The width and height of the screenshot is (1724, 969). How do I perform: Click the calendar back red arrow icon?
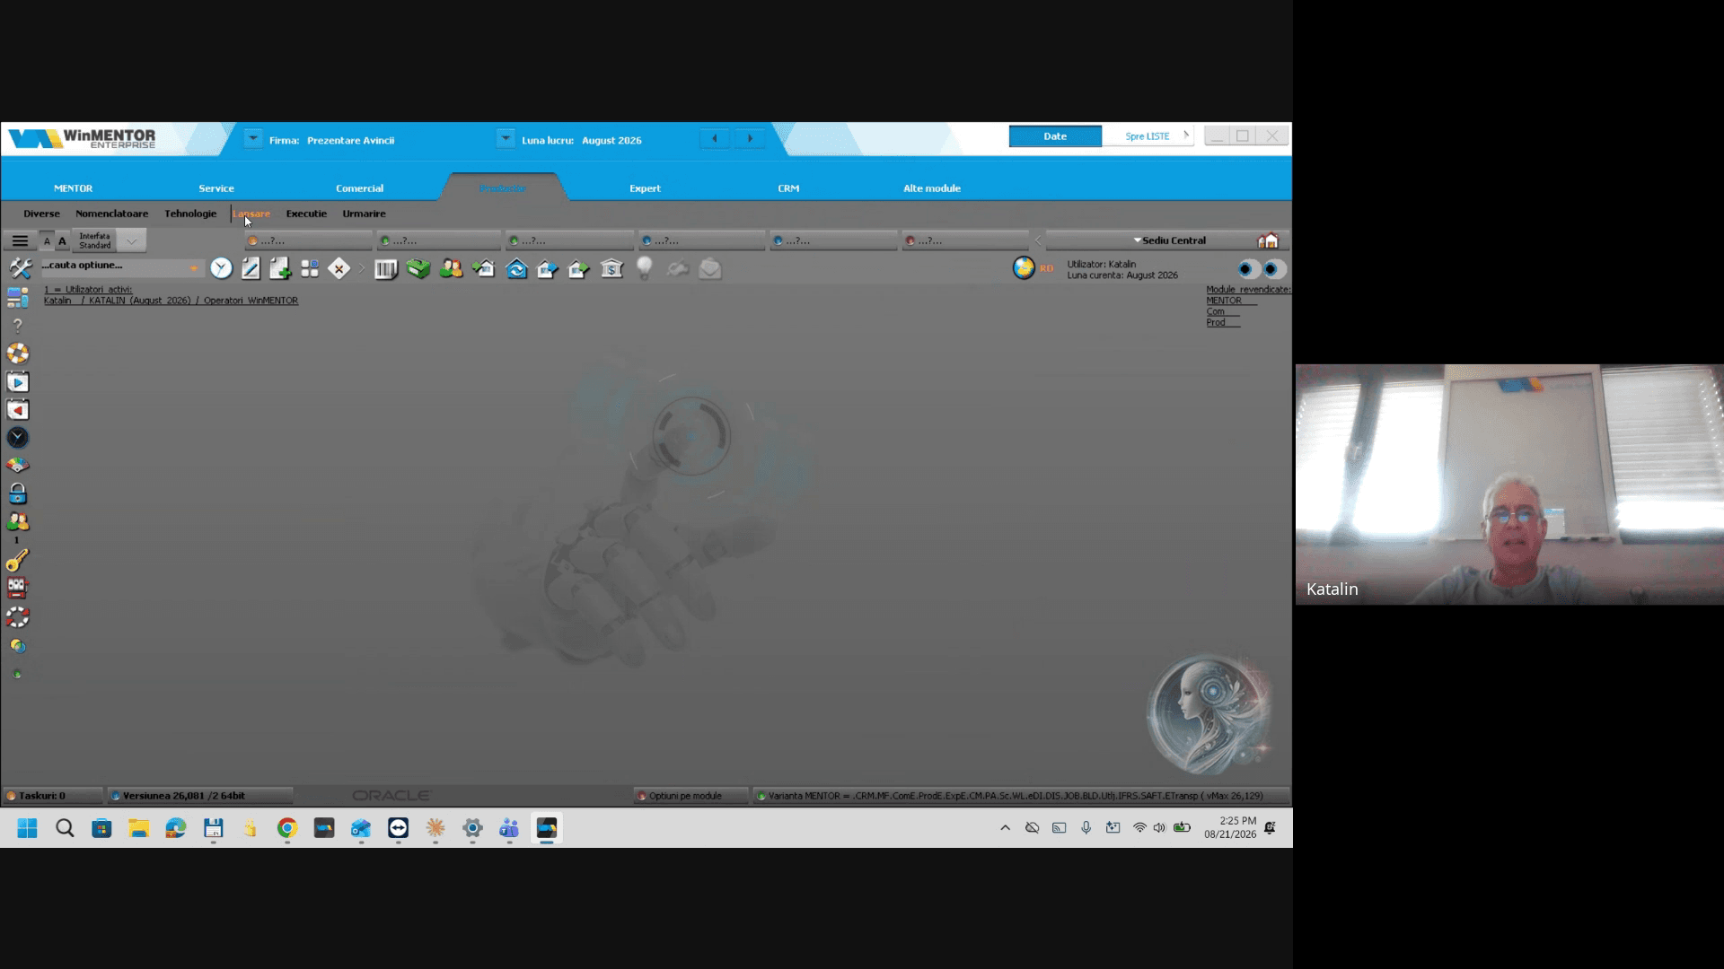[18, 410]
